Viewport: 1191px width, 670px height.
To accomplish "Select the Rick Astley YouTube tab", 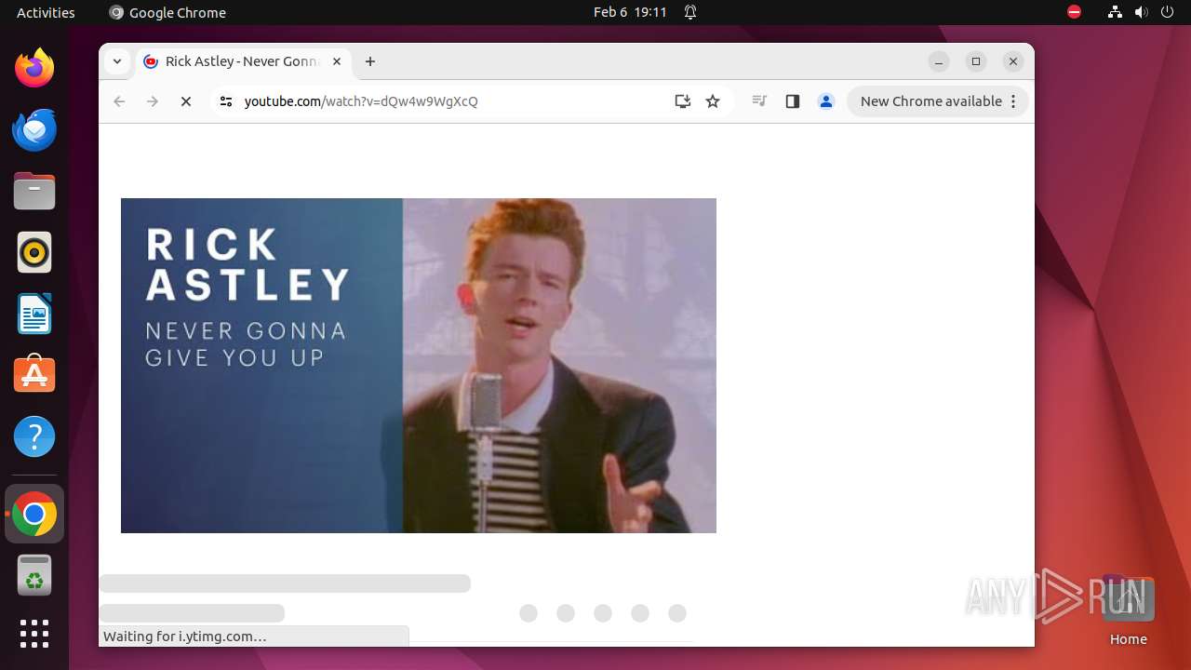I will (242, 61).
